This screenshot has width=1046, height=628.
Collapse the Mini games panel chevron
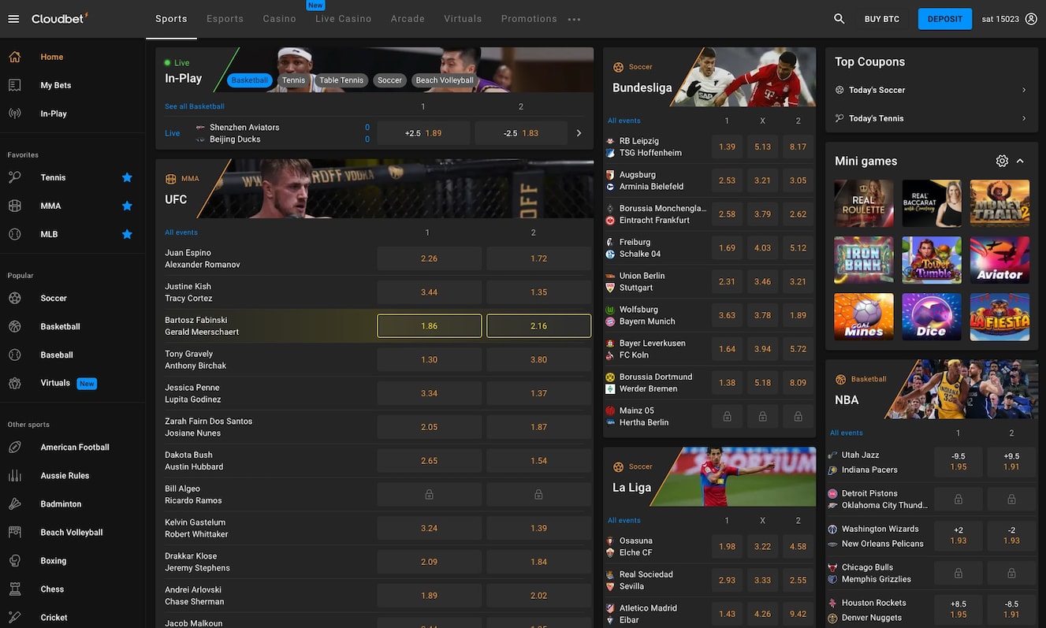point(1020,161)
